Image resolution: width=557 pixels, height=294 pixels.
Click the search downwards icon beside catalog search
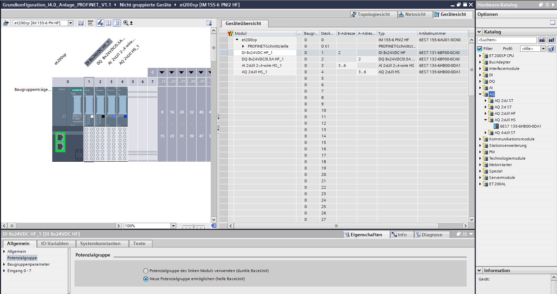tap(542, 40)
